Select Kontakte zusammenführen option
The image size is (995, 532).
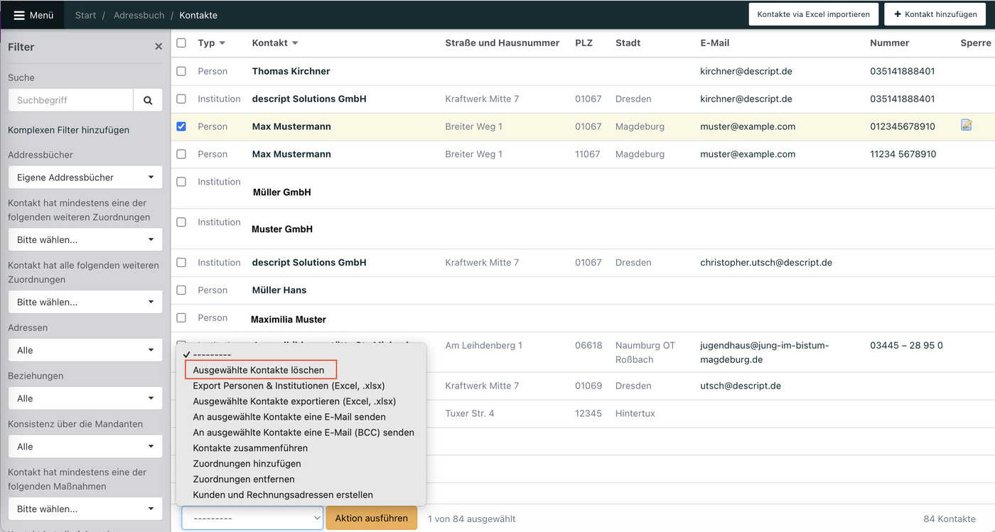[x=250, y=448]
